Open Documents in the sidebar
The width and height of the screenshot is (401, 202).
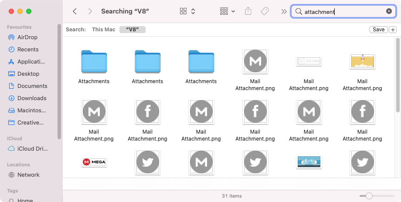tap(32, 86)
